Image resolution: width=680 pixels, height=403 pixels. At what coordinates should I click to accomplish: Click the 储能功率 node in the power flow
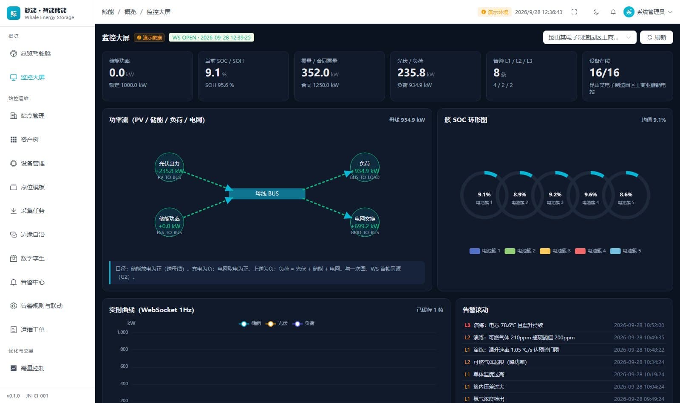(x=169, y=222)
